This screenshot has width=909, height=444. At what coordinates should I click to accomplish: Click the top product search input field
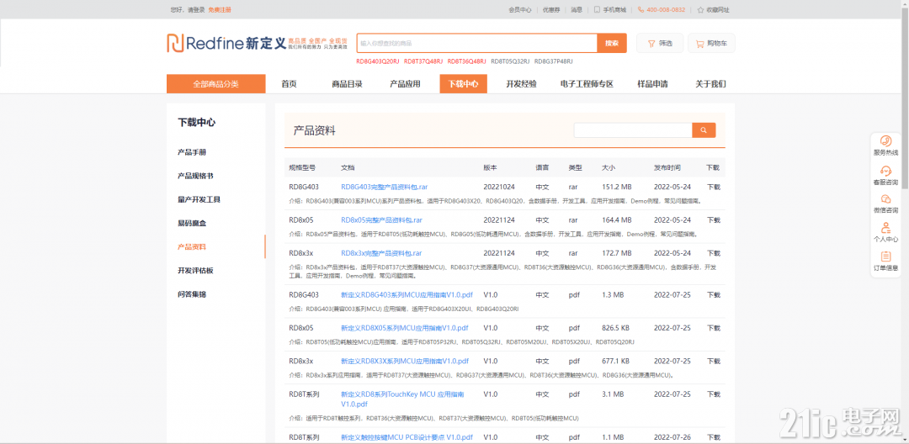click(476, 43)
